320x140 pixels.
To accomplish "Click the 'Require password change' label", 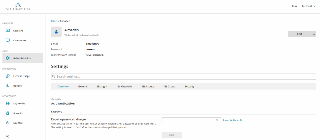I will 68,119.
